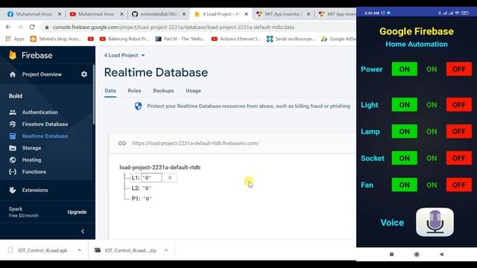Open Hosting in sidebar
Image resolution: width=477 pixels, height=268 pixels.
click(x=31, y=160)
